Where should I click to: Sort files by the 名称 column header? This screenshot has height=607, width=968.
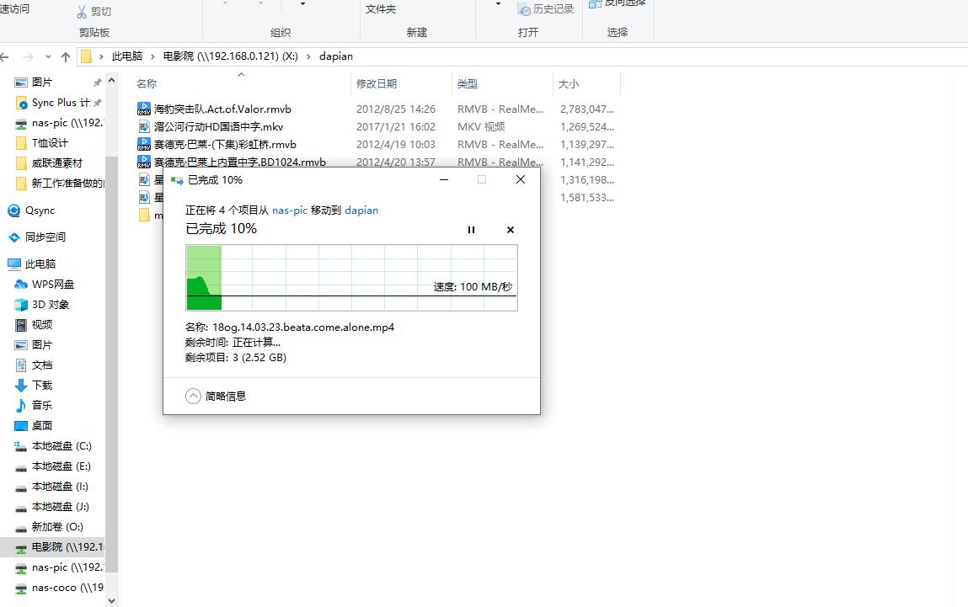(147, 83)
